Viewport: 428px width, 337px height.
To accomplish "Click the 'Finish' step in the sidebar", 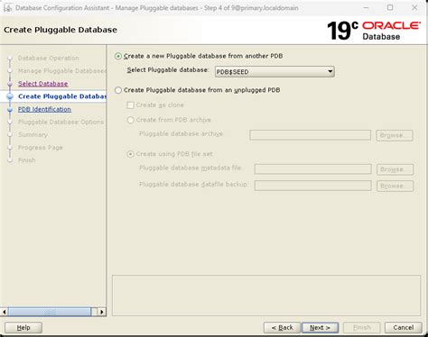I will click(x=27, y=160).
